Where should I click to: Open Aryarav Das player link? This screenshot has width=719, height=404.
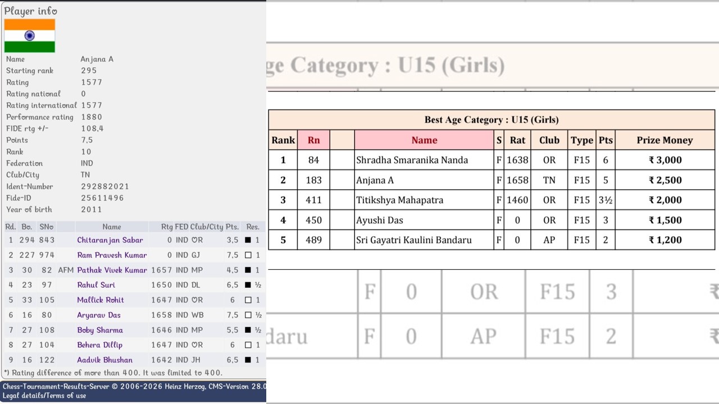99,315
